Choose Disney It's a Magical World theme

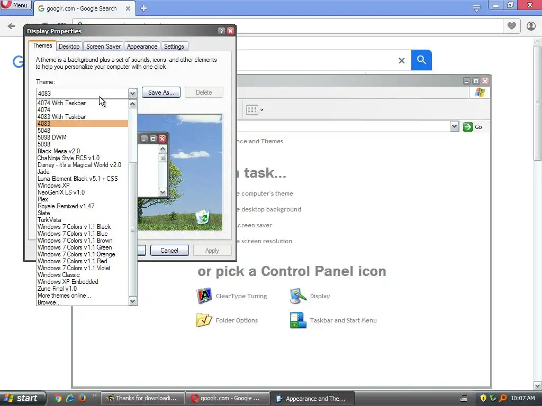pyautogui.click(x=82, y=165)
